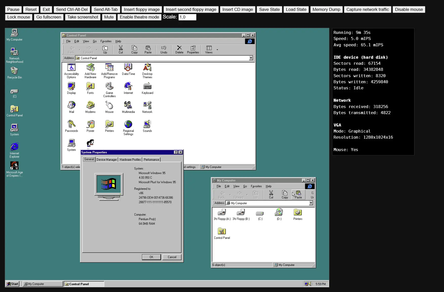Image resolution: width=444 pixels, height=292 pixels.
Task: Open Favorites menu in Control Panel window
Action: (x=106, y=41)
